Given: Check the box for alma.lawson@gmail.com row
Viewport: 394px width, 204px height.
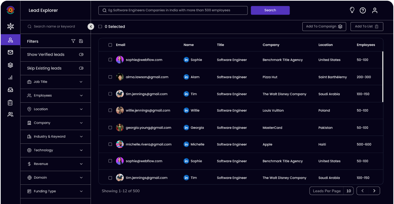Looking at the screenshot, I should [110, 77].
